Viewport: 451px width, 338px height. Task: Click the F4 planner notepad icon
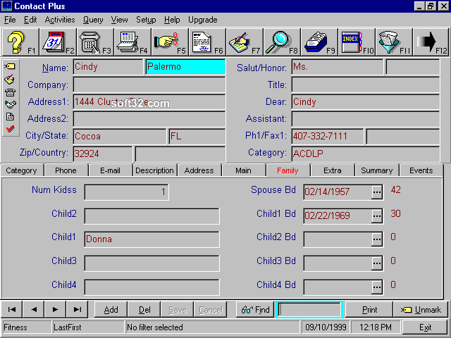pyautogui.click(x=132, y=42)
